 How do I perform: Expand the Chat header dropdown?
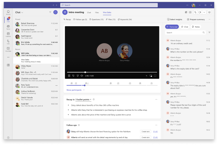click(22, 12)
